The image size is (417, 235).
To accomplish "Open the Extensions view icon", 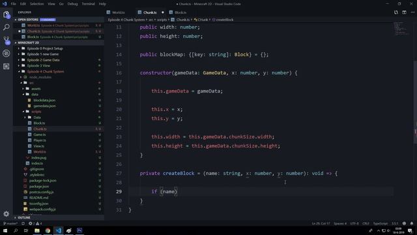I will (x=7, y=67).
